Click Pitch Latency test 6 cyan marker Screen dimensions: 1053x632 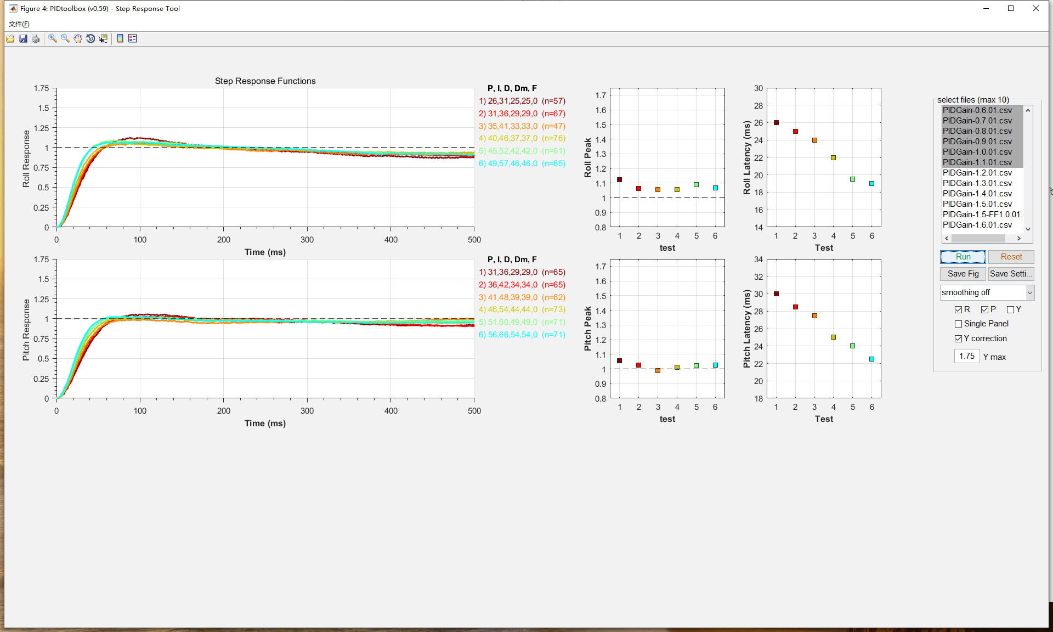tap(871, 359)
